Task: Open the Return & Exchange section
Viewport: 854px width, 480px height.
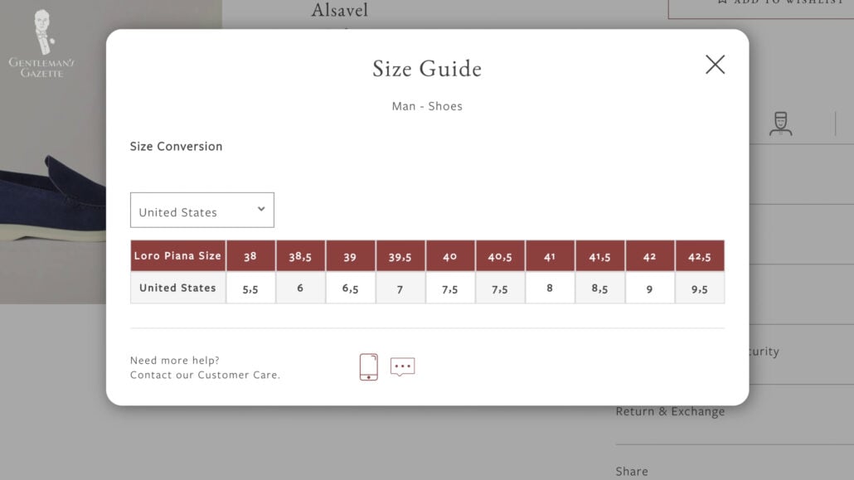Action: 670,411
